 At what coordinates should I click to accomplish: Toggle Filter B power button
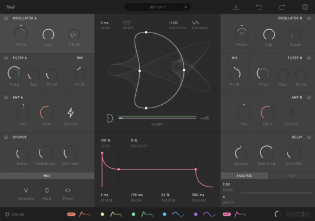[309, 58]
